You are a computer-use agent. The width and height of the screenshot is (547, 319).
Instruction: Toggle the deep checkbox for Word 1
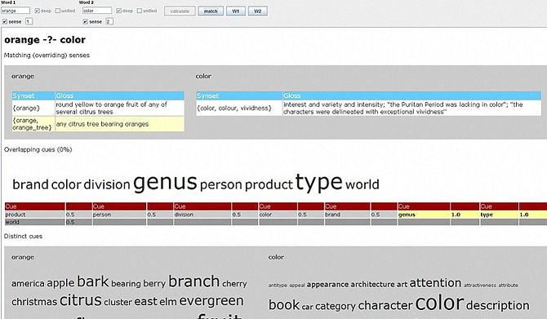coord(38,11)
